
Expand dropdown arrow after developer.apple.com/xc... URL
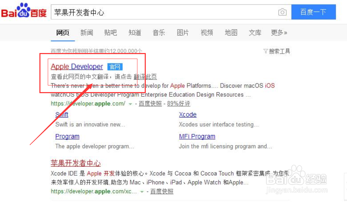click(142, 192)
